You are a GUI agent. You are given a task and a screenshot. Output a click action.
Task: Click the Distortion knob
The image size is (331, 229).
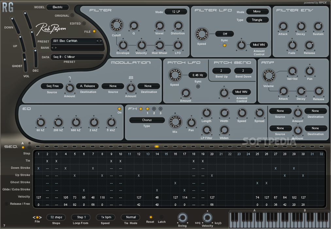(178, 26)
